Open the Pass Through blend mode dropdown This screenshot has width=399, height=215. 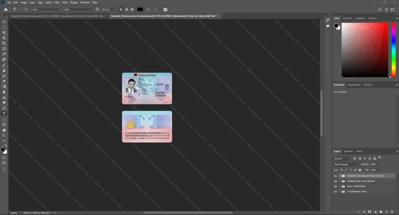(x=346, y=164)
